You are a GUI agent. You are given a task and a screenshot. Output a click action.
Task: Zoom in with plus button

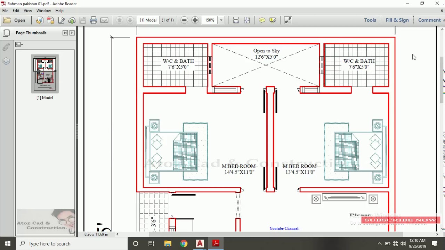195,20
